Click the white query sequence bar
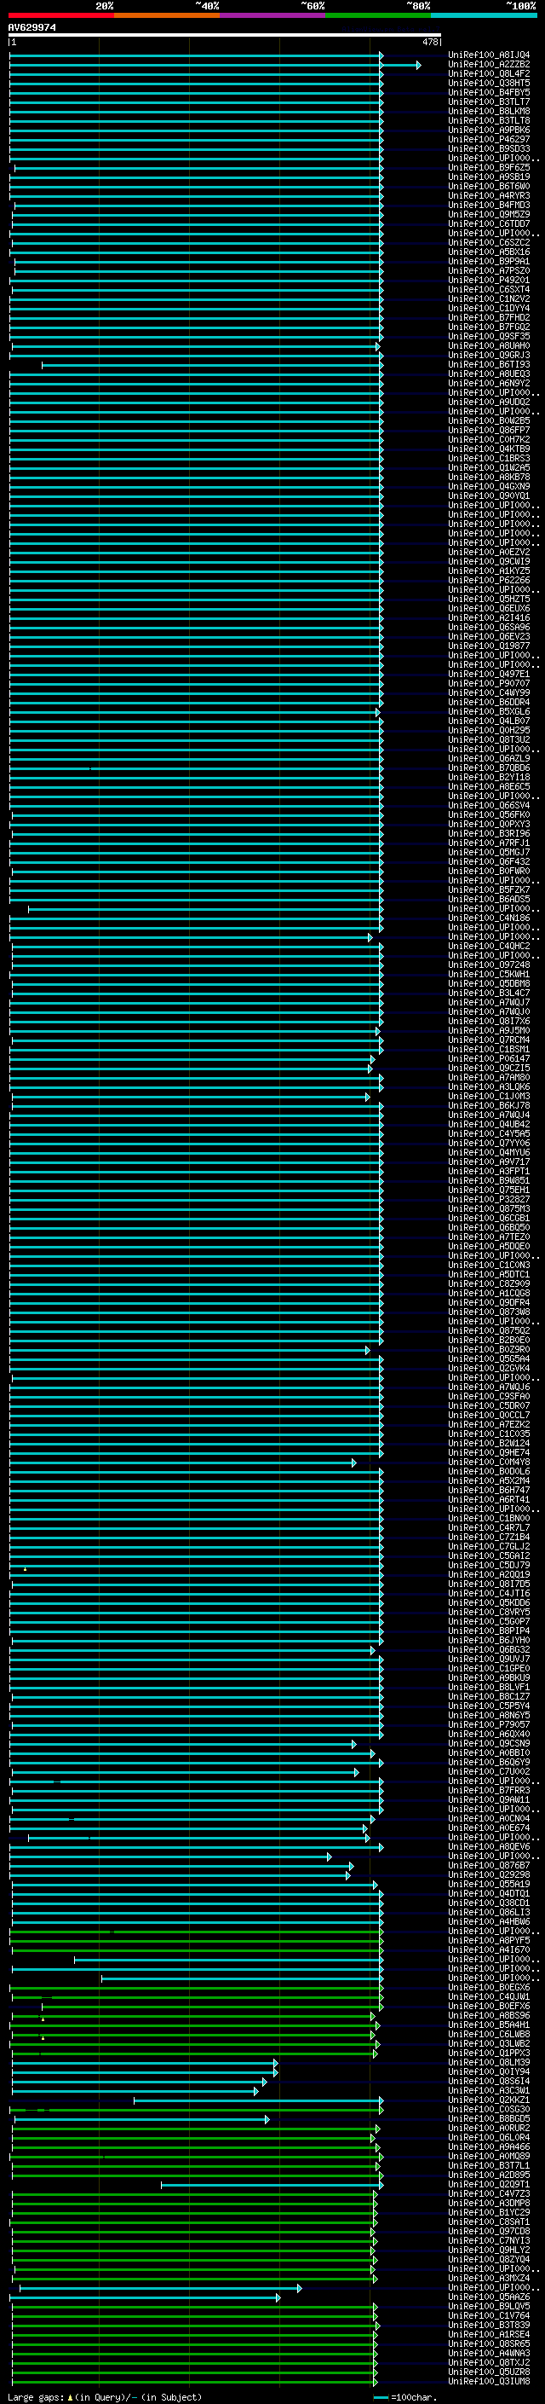This screenshot has width=545, height=2404. (x=225, y=34)
